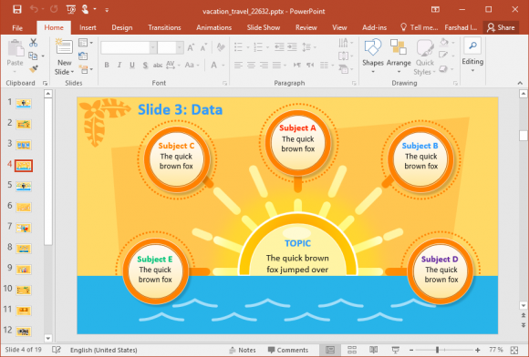Decrease font size with smaller A icon
This screenshot has height=357, width=529.
203,48
